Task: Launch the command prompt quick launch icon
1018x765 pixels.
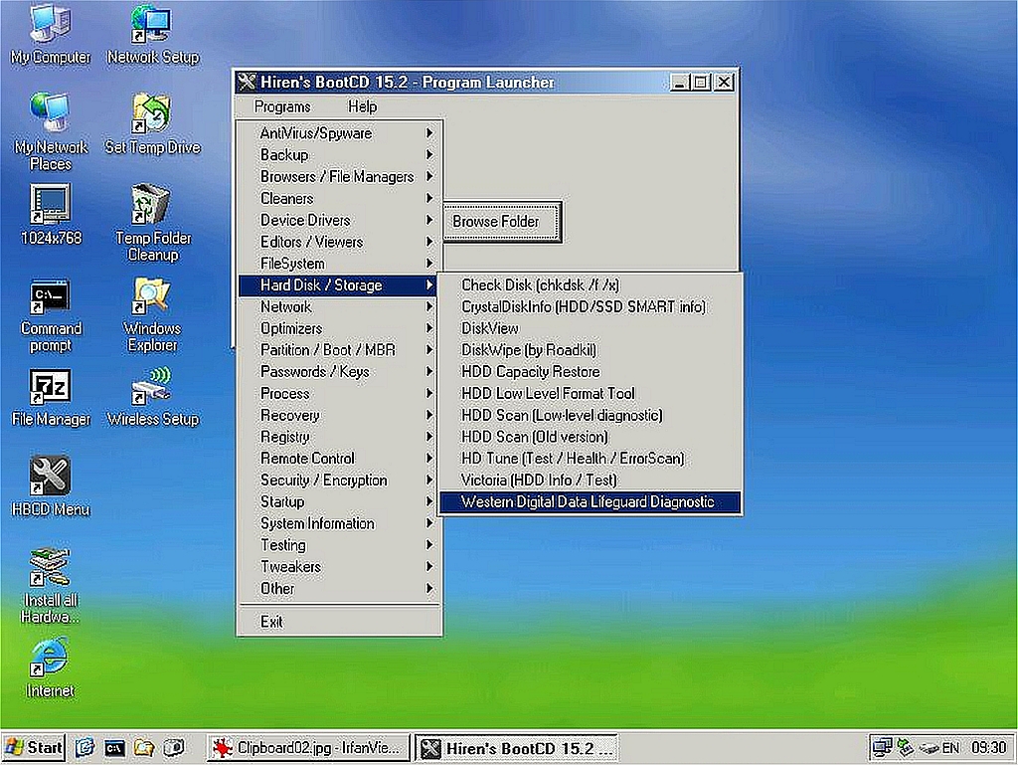Action: click(x=115, y=749)
